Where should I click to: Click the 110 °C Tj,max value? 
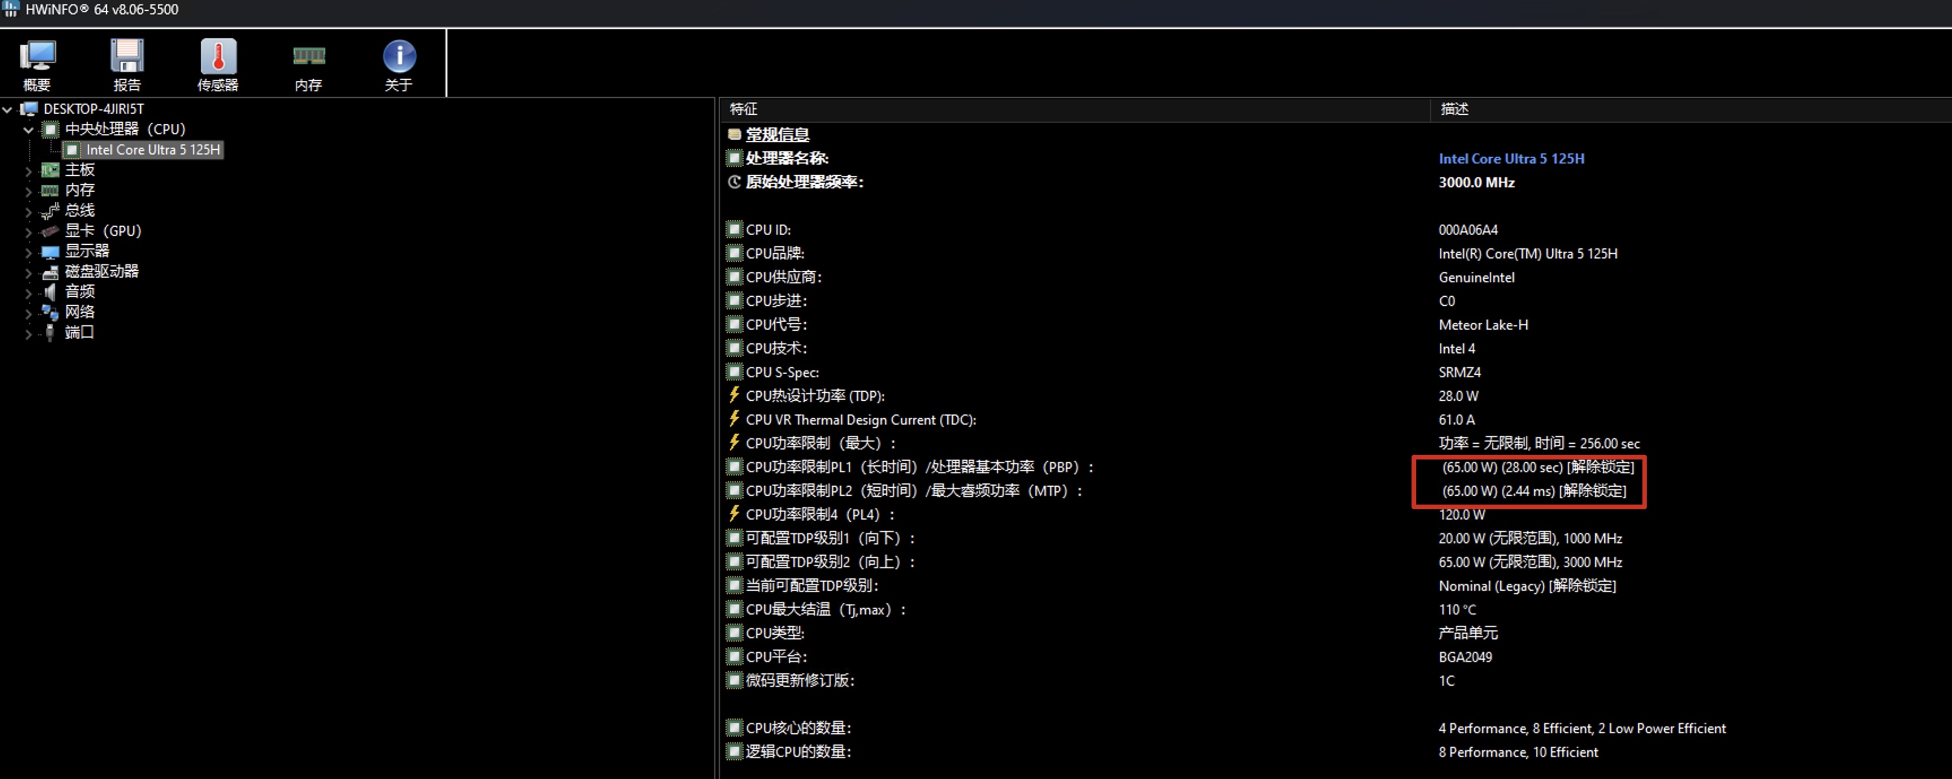(1457, 609)
